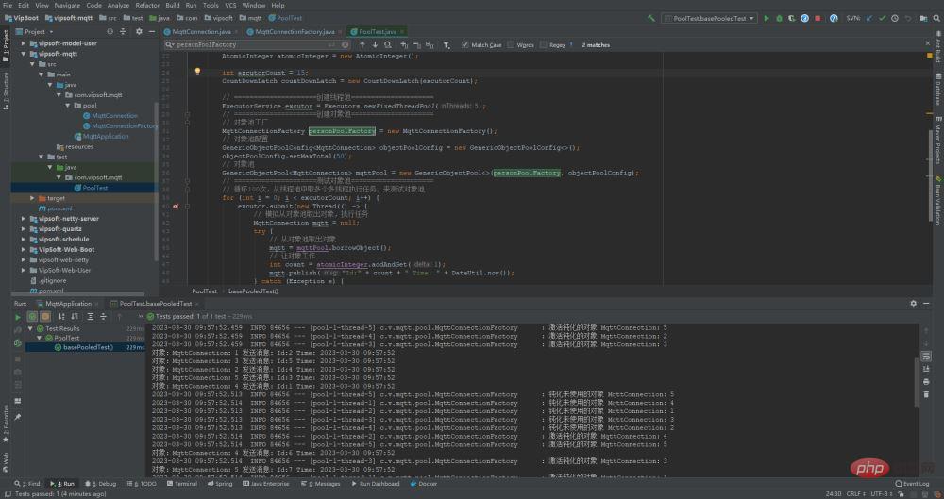Toggle breakpoint at executor.submit line gutter
Screen dimensions: 944x499
(x=176, y=206)
